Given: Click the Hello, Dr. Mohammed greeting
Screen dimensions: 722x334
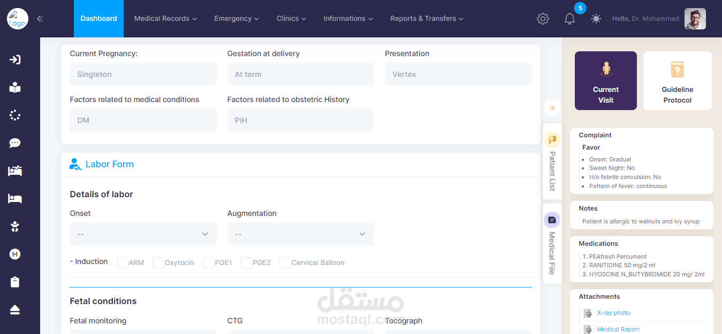Looking at the screenshot, I should (645, 19).
